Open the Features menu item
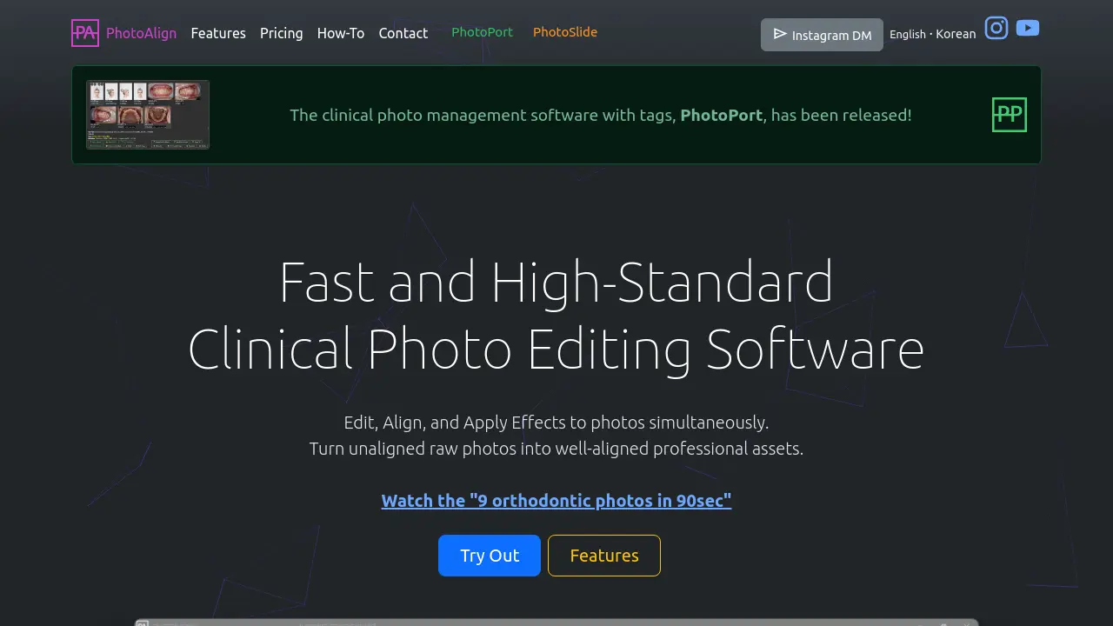 click(x=218, y=33)
